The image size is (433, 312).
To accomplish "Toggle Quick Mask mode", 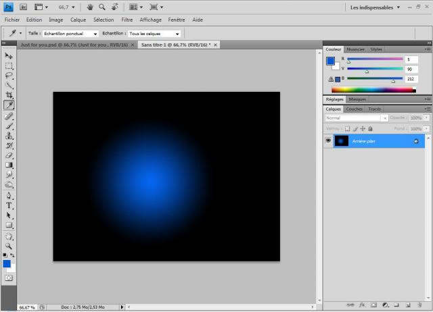I will 9,278.
